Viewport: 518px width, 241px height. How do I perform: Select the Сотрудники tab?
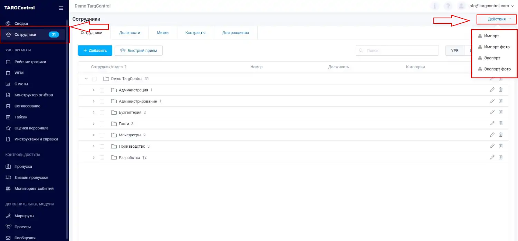(92, 33)
